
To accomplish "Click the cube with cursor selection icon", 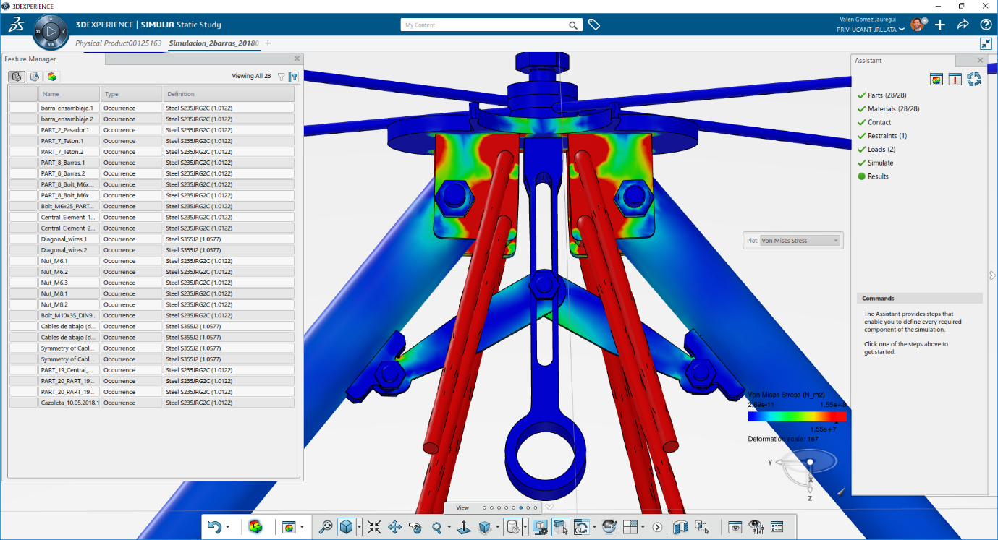I will (x=560, y=527).
